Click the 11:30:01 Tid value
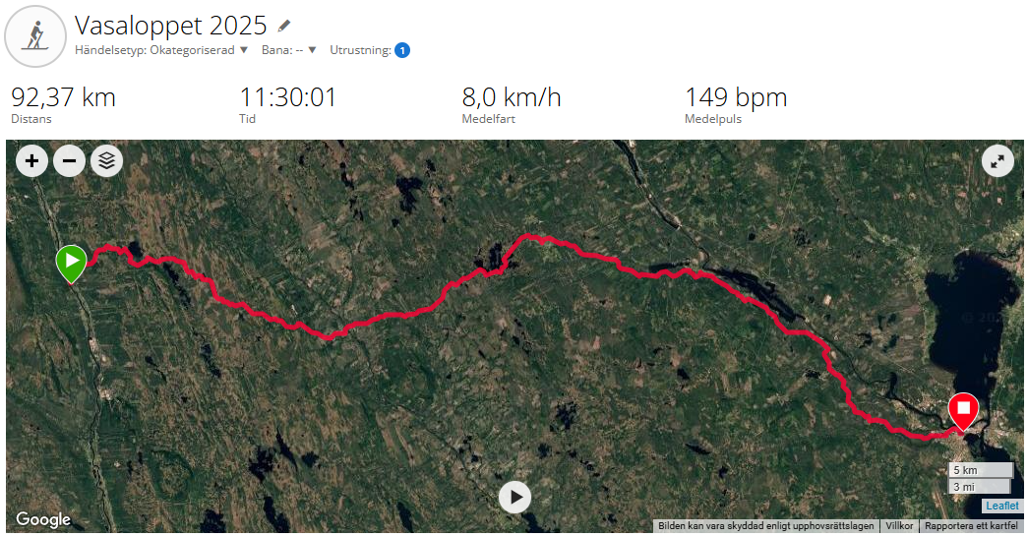 [x=287, y=97]
